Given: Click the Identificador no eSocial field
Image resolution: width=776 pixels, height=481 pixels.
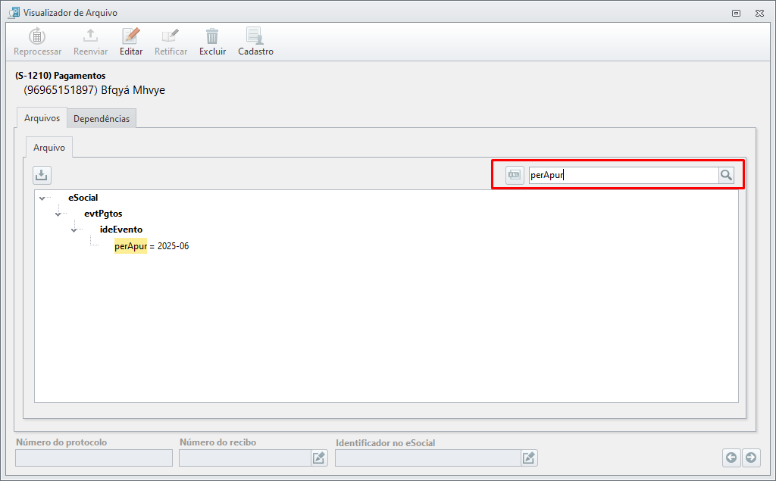Looking at the screenshot, I should pyautogui.click(x=428, y=458).
